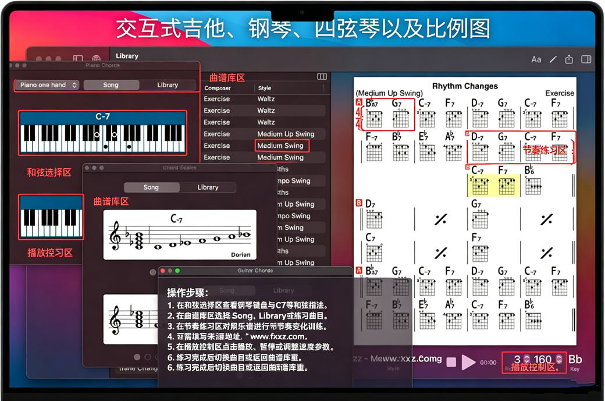The height and width of the screenshot is (401, 605).
Task: Click the 160 tempo value
Action: click(x=543, y=359)
